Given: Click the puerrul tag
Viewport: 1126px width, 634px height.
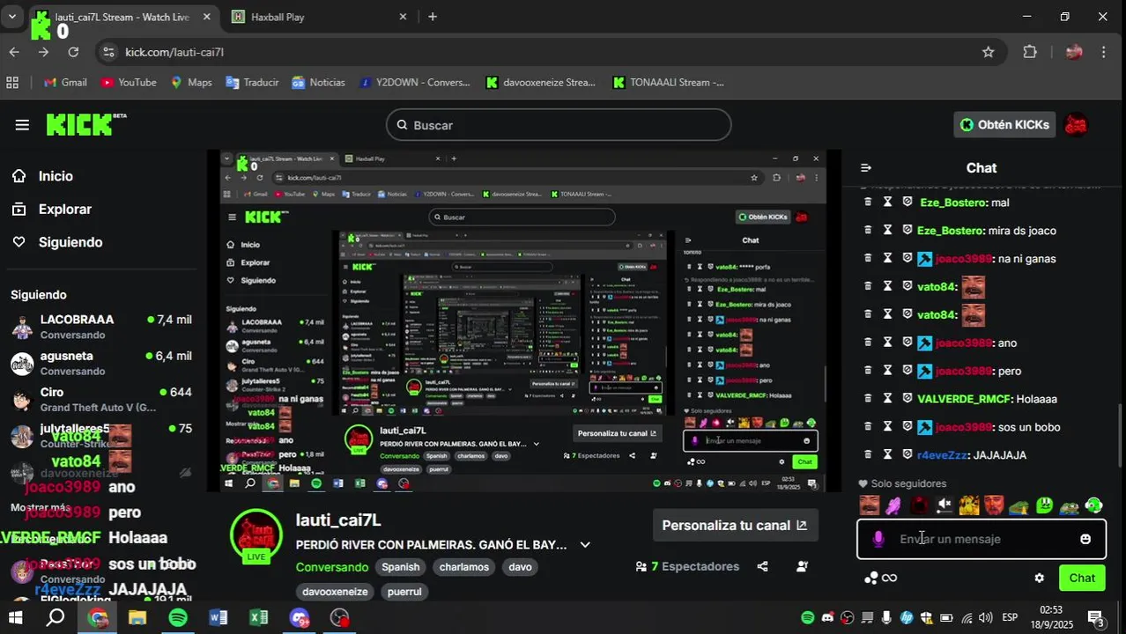Looking at the screenshot, I should 404,592.
